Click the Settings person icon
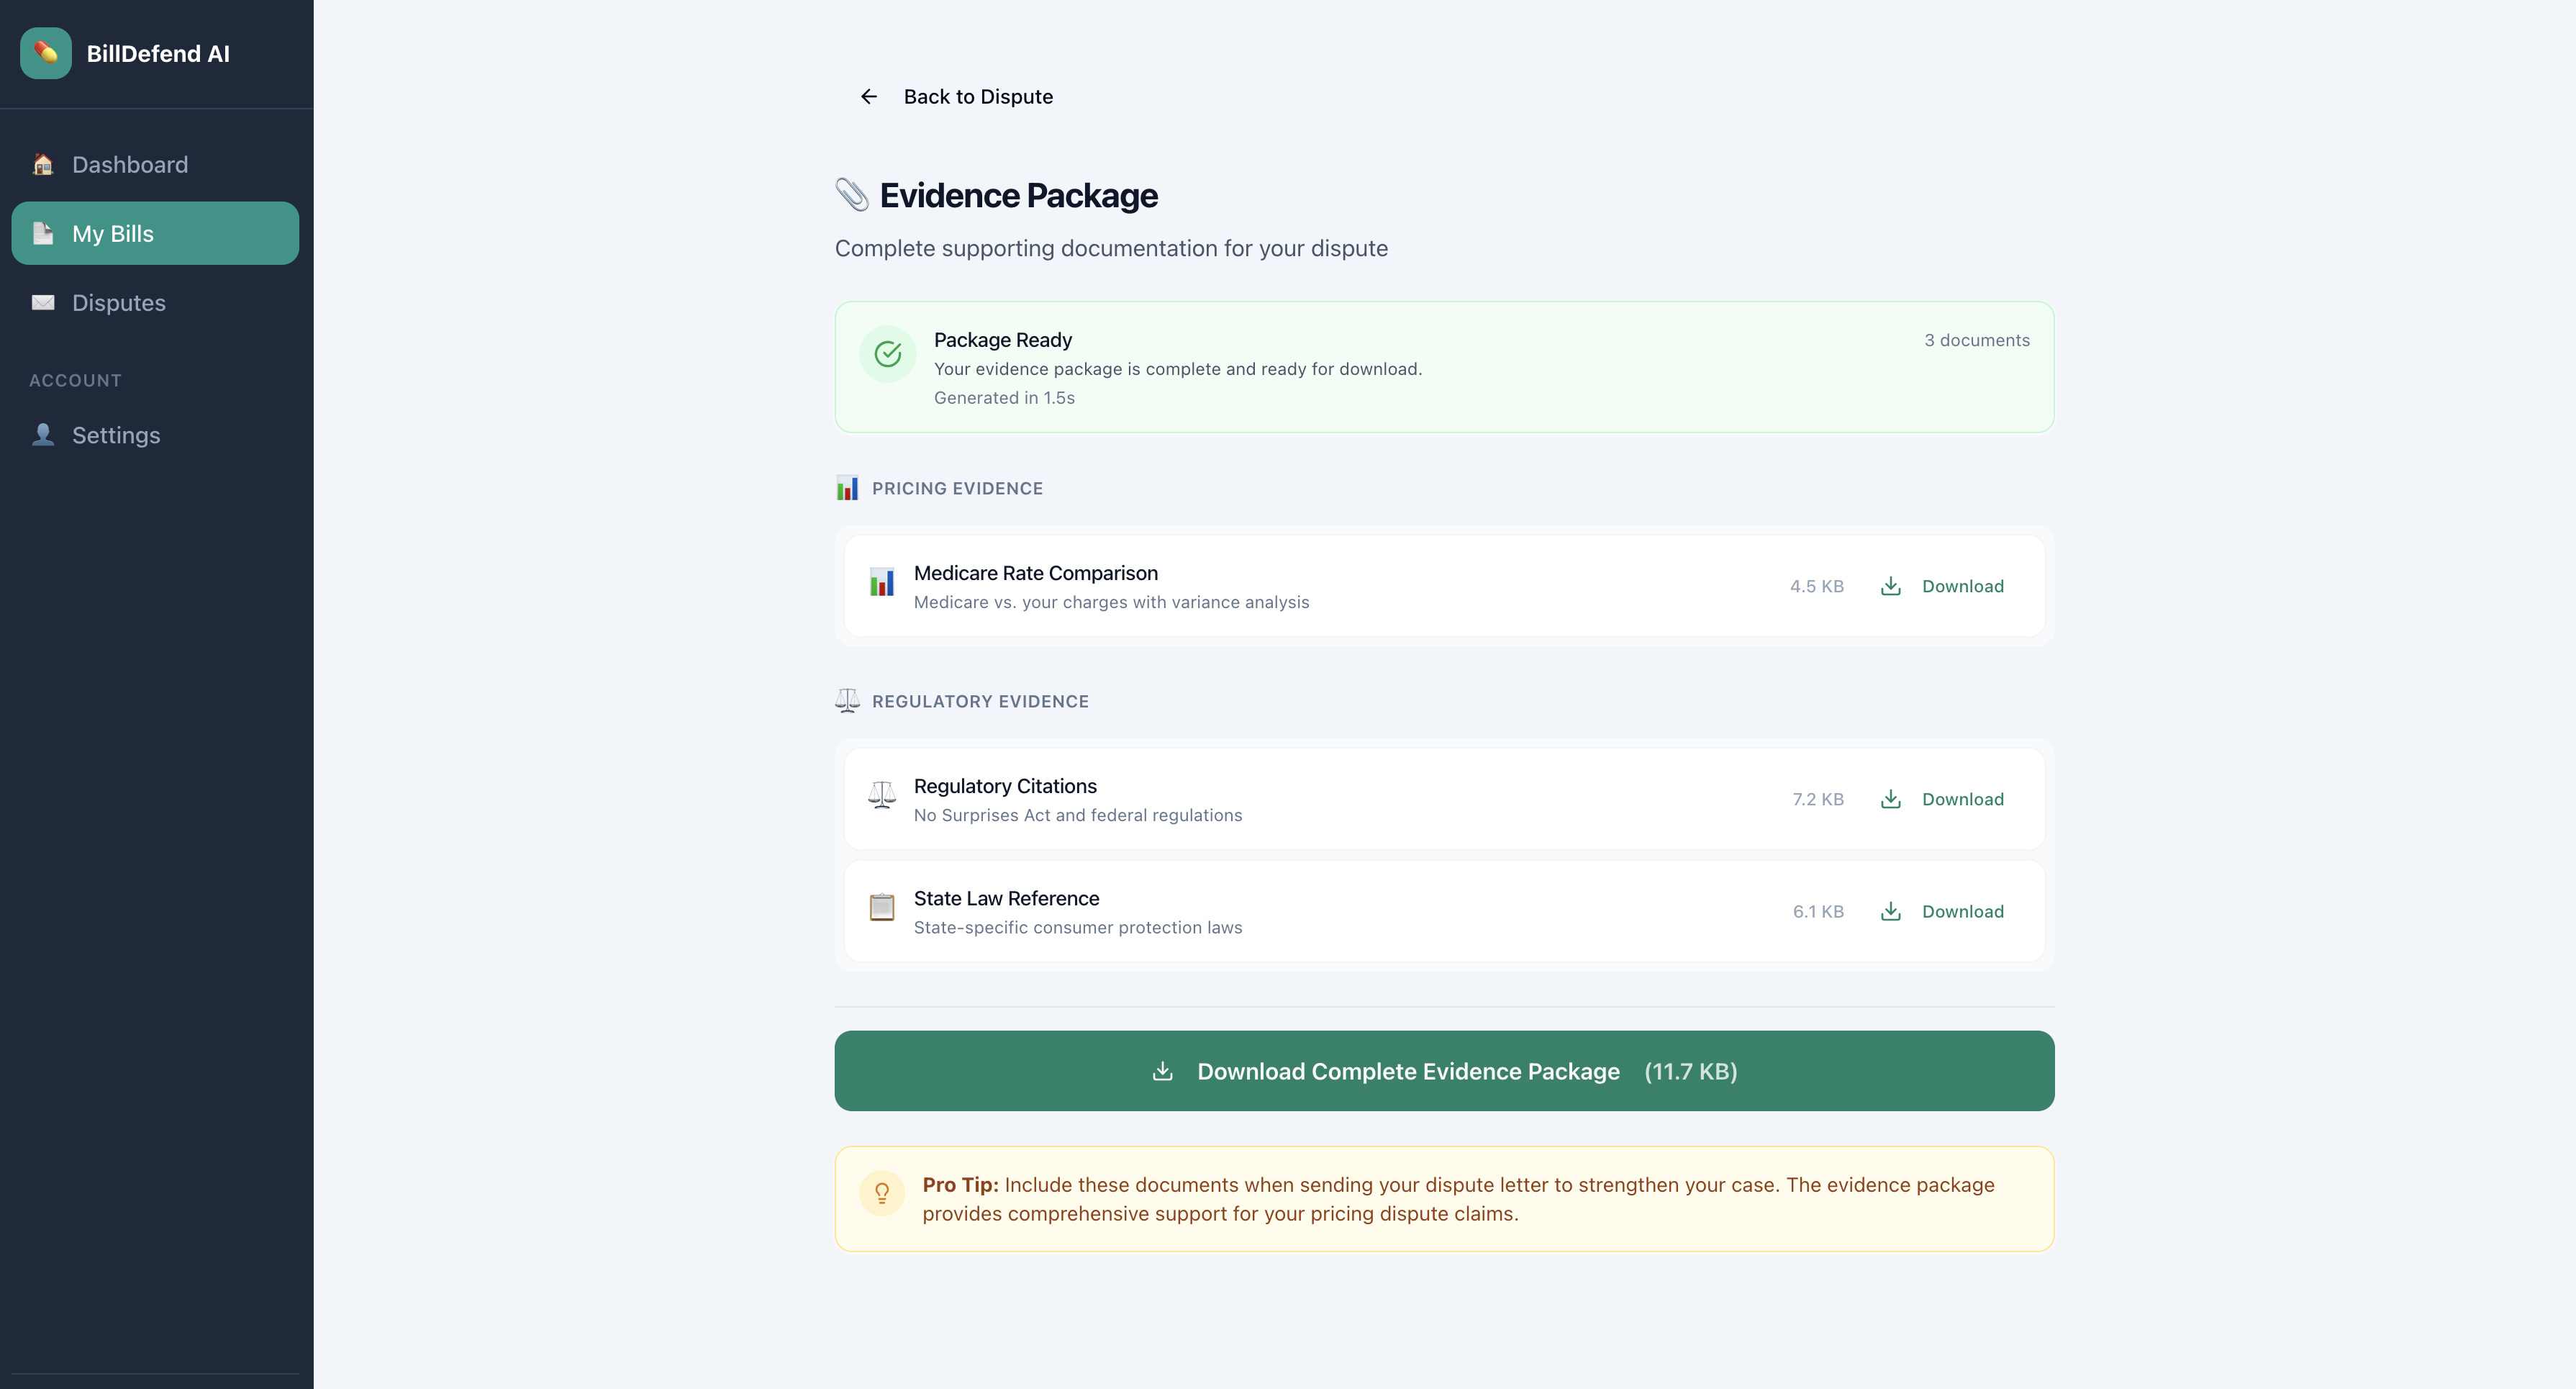This screenshot has height=1389, width=2576. (42, 434)
